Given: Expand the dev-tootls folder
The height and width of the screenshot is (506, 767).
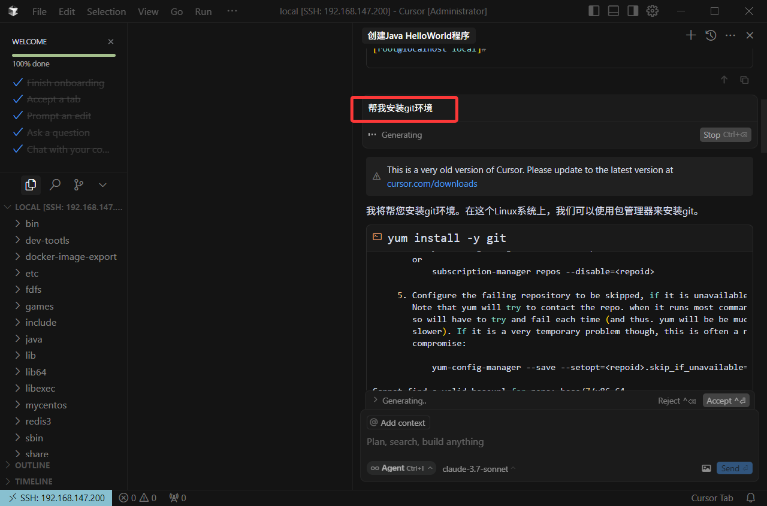Looking at the screenshot, I should [x=64, y=240].
